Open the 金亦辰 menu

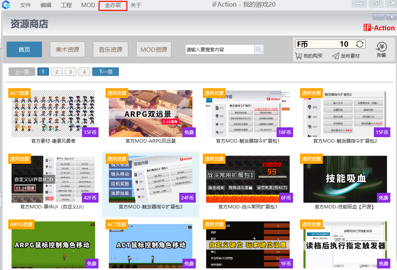pos(113,5)
